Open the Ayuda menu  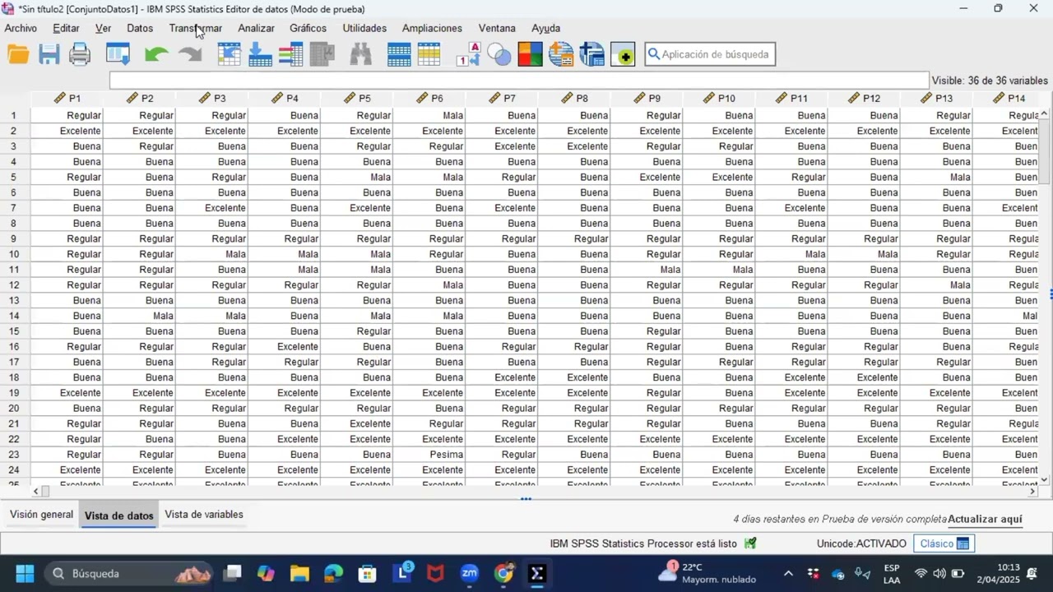click(545, 28)
